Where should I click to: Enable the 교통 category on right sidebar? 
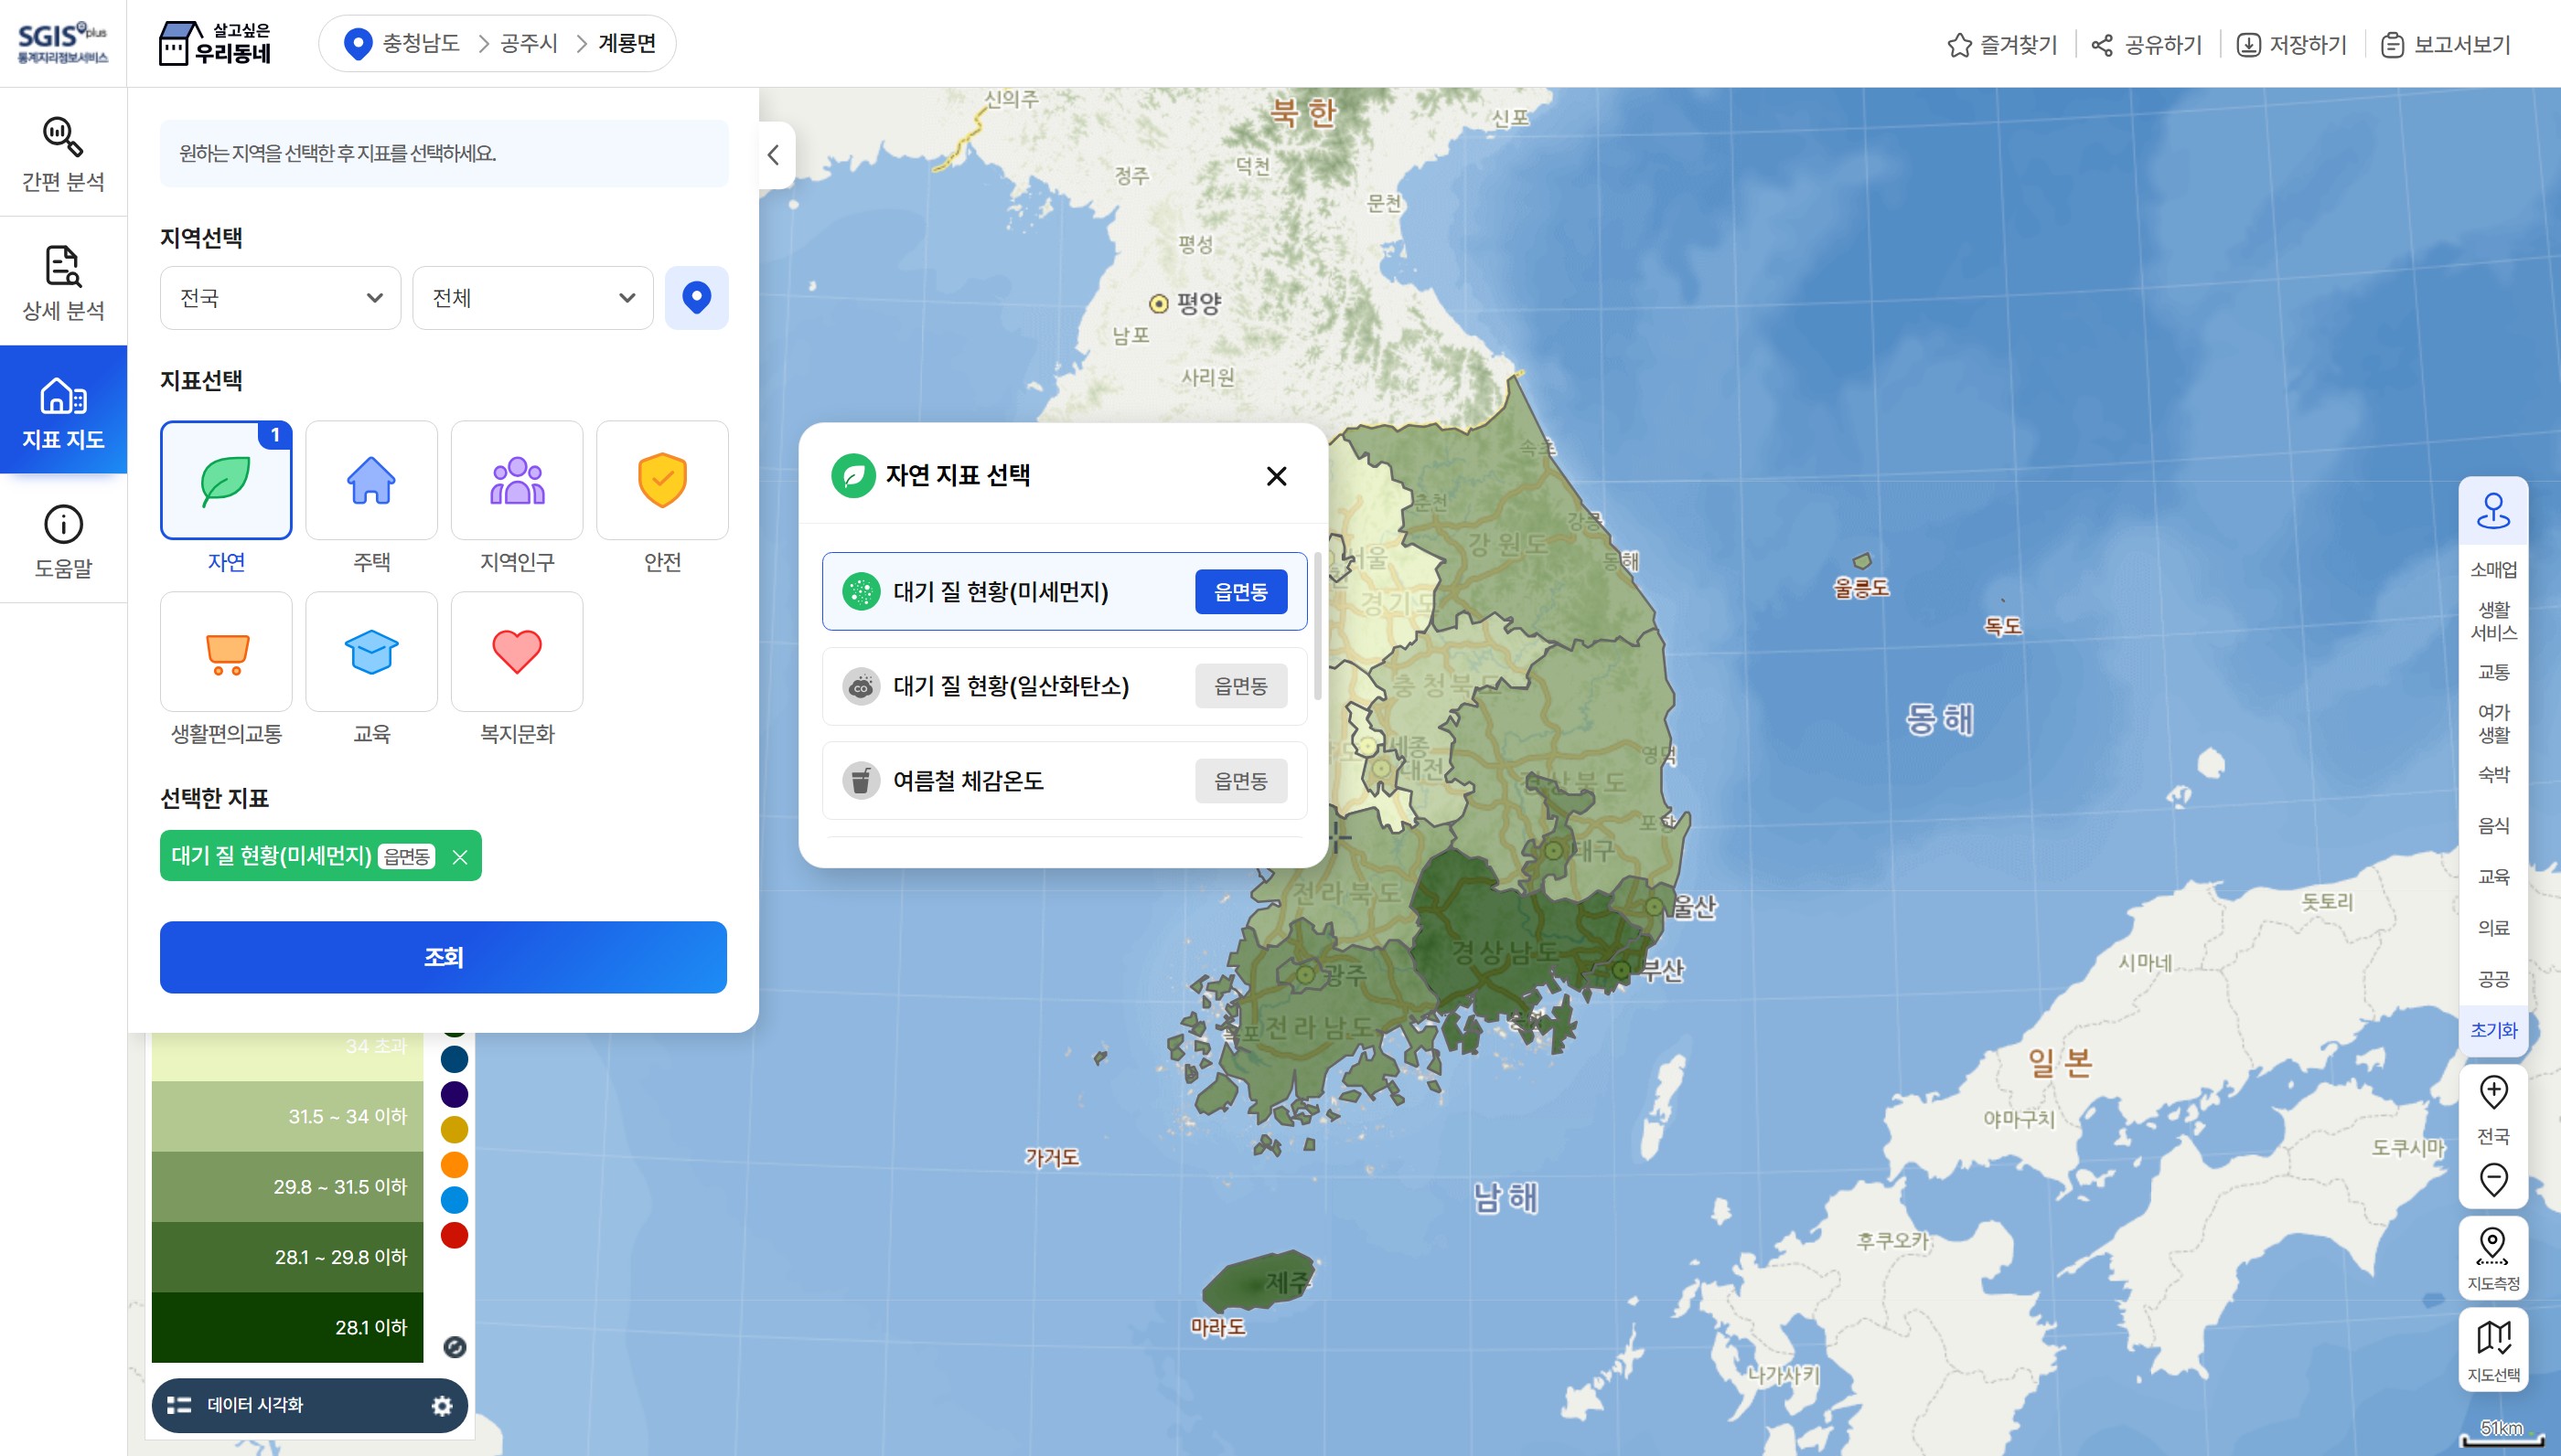pyautogui.click(x=2493, y=672)
